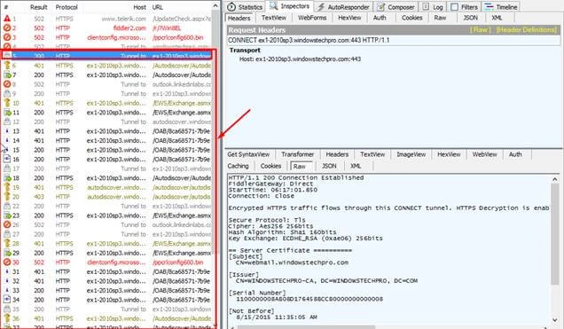
Task: Switch to the Statistics tab
Action: (x=245, y=7)
